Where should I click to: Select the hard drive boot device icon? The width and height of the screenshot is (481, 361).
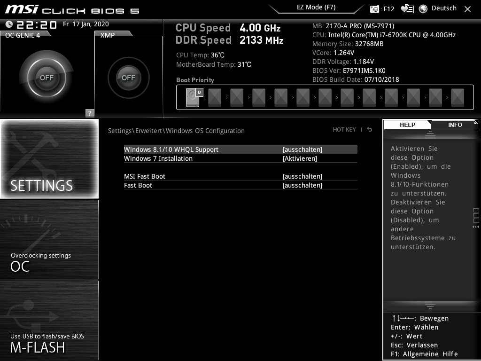(x=193, y=98)
